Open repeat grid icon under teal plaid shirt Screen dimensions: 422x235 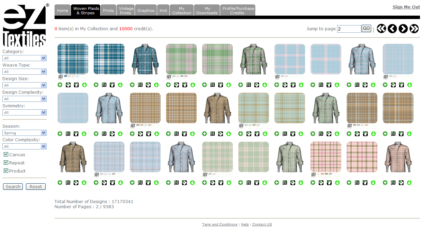(140, 85)
